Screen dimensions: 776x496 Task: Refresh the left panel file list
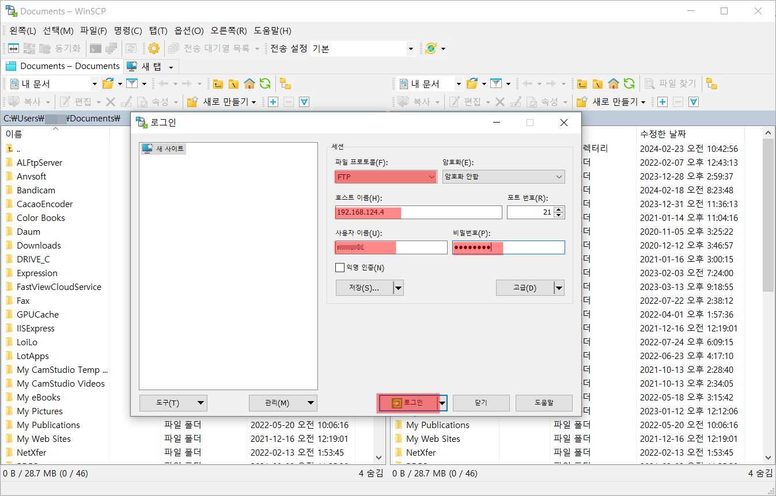[x=265, y=84]
